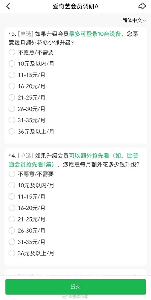Select 21-25元/月 for question 3
The height and width of the screenshot is (300, 151).
pyautogui.click(x=12, y=98)
